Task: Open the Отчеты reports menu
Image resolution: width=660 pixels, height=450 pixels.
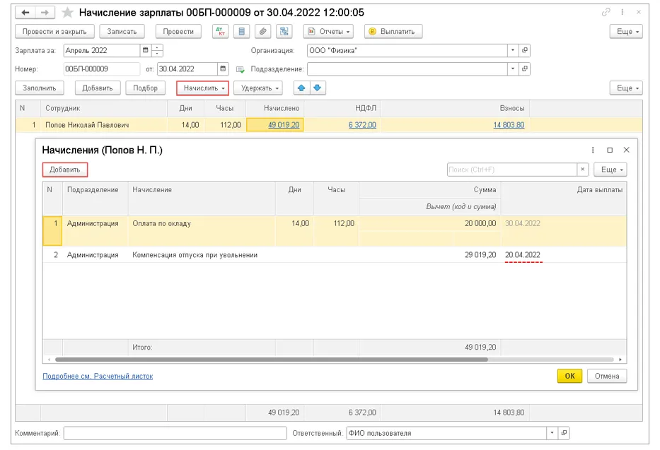Action: pos(329,32)
